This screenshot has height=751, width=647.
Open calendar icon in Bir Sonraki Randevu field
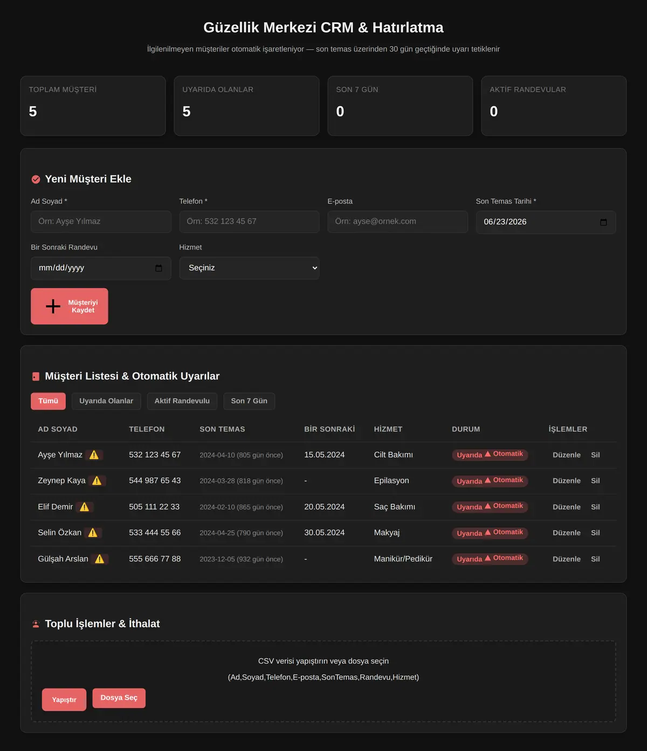pyautogui.click(x=159, y=268)
